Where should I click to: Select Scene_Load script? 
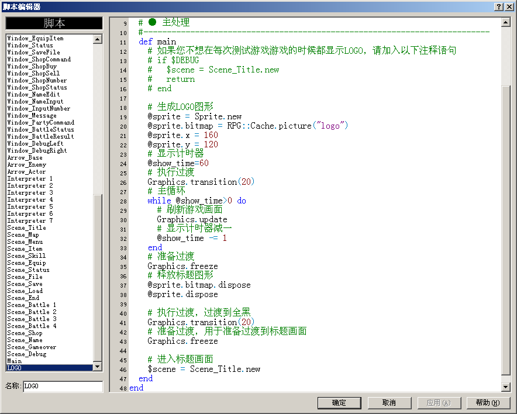pyautogui.click(x=50, y=291)
